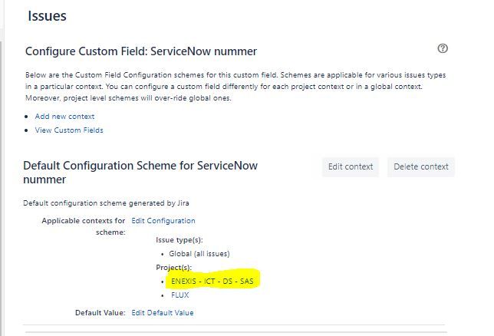Click the Applicable contexts for scheme label
This screenshot has width=494, height=336.
pos(84,226)
